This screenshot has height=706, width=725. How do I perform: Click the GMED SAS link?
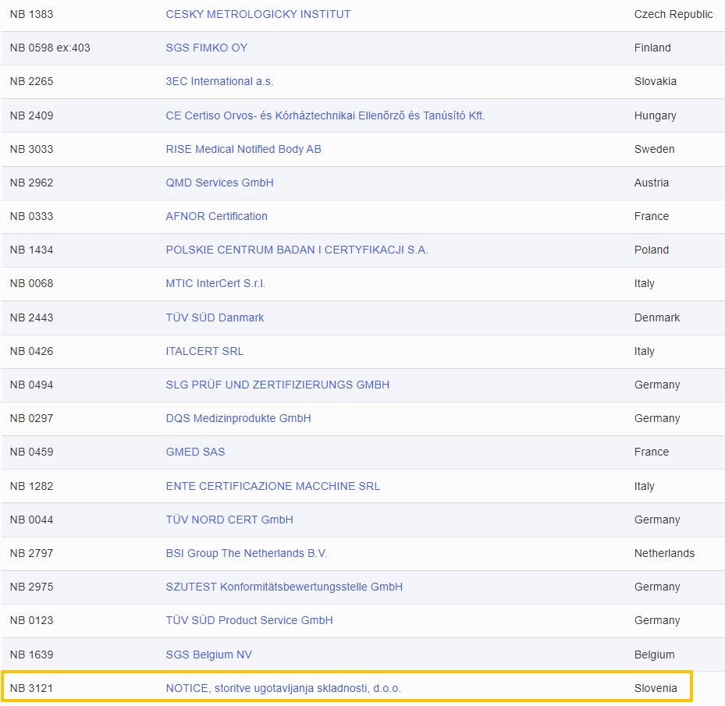(195, 452)
